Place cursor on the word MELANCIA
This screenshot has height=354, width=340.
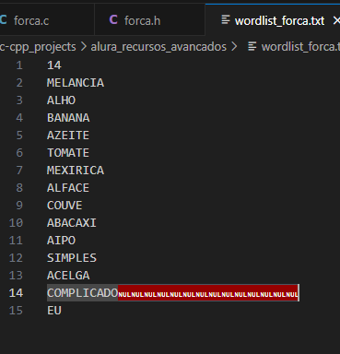(x=76, y=83)
